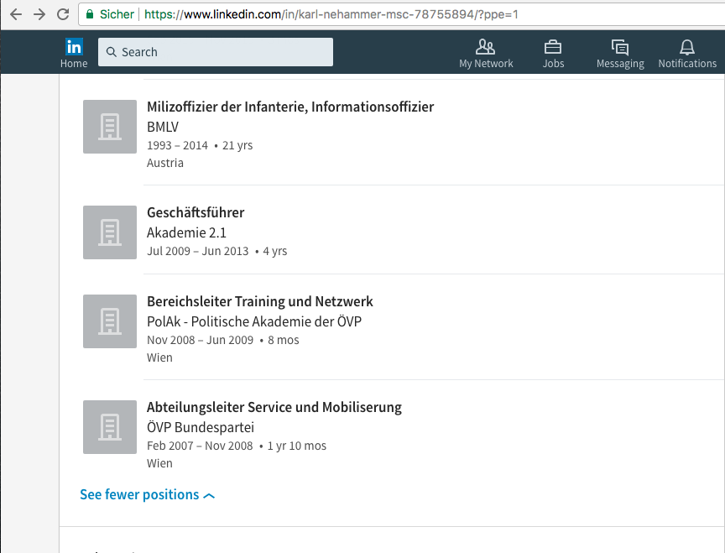Screen dimensions: 725x553
Task: Click the LinkedIn Home logo icon
Action: point(74,47)
